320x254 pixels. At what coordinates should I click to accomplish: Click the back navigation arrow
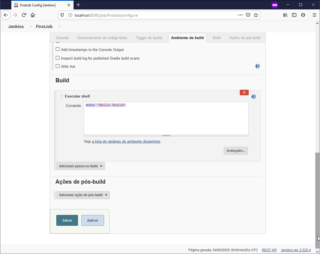point(6,15)
